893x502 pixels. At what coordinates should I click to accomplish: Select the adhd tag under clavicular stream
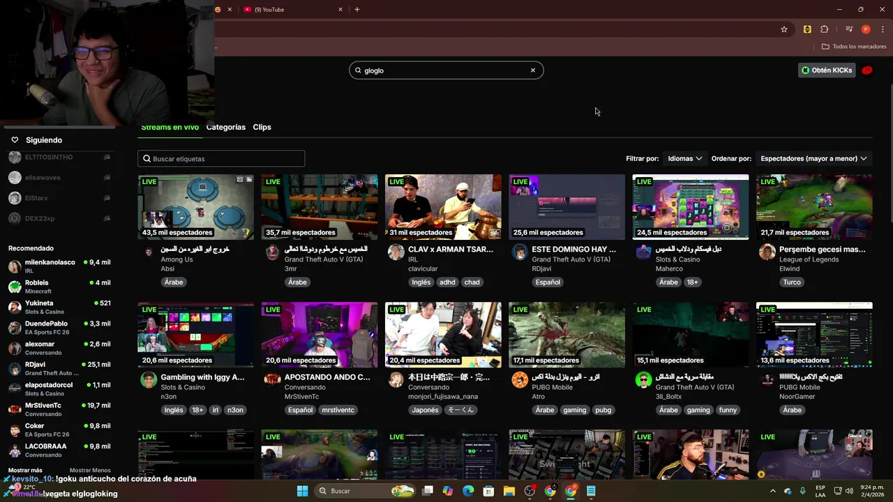tap(447, 282)
